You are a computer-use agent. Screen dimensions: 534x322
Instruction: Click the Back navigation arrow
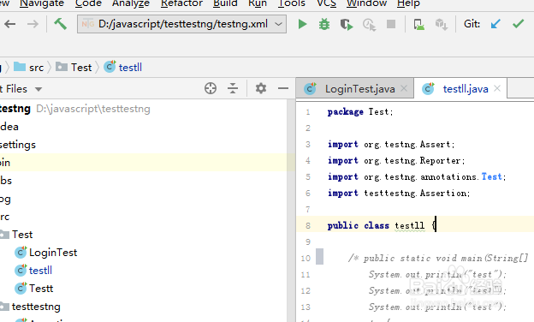10,24
